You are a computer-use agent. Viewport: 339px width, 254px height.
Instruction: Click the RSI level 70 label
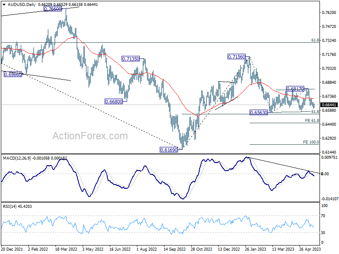[x=323, y=216]
